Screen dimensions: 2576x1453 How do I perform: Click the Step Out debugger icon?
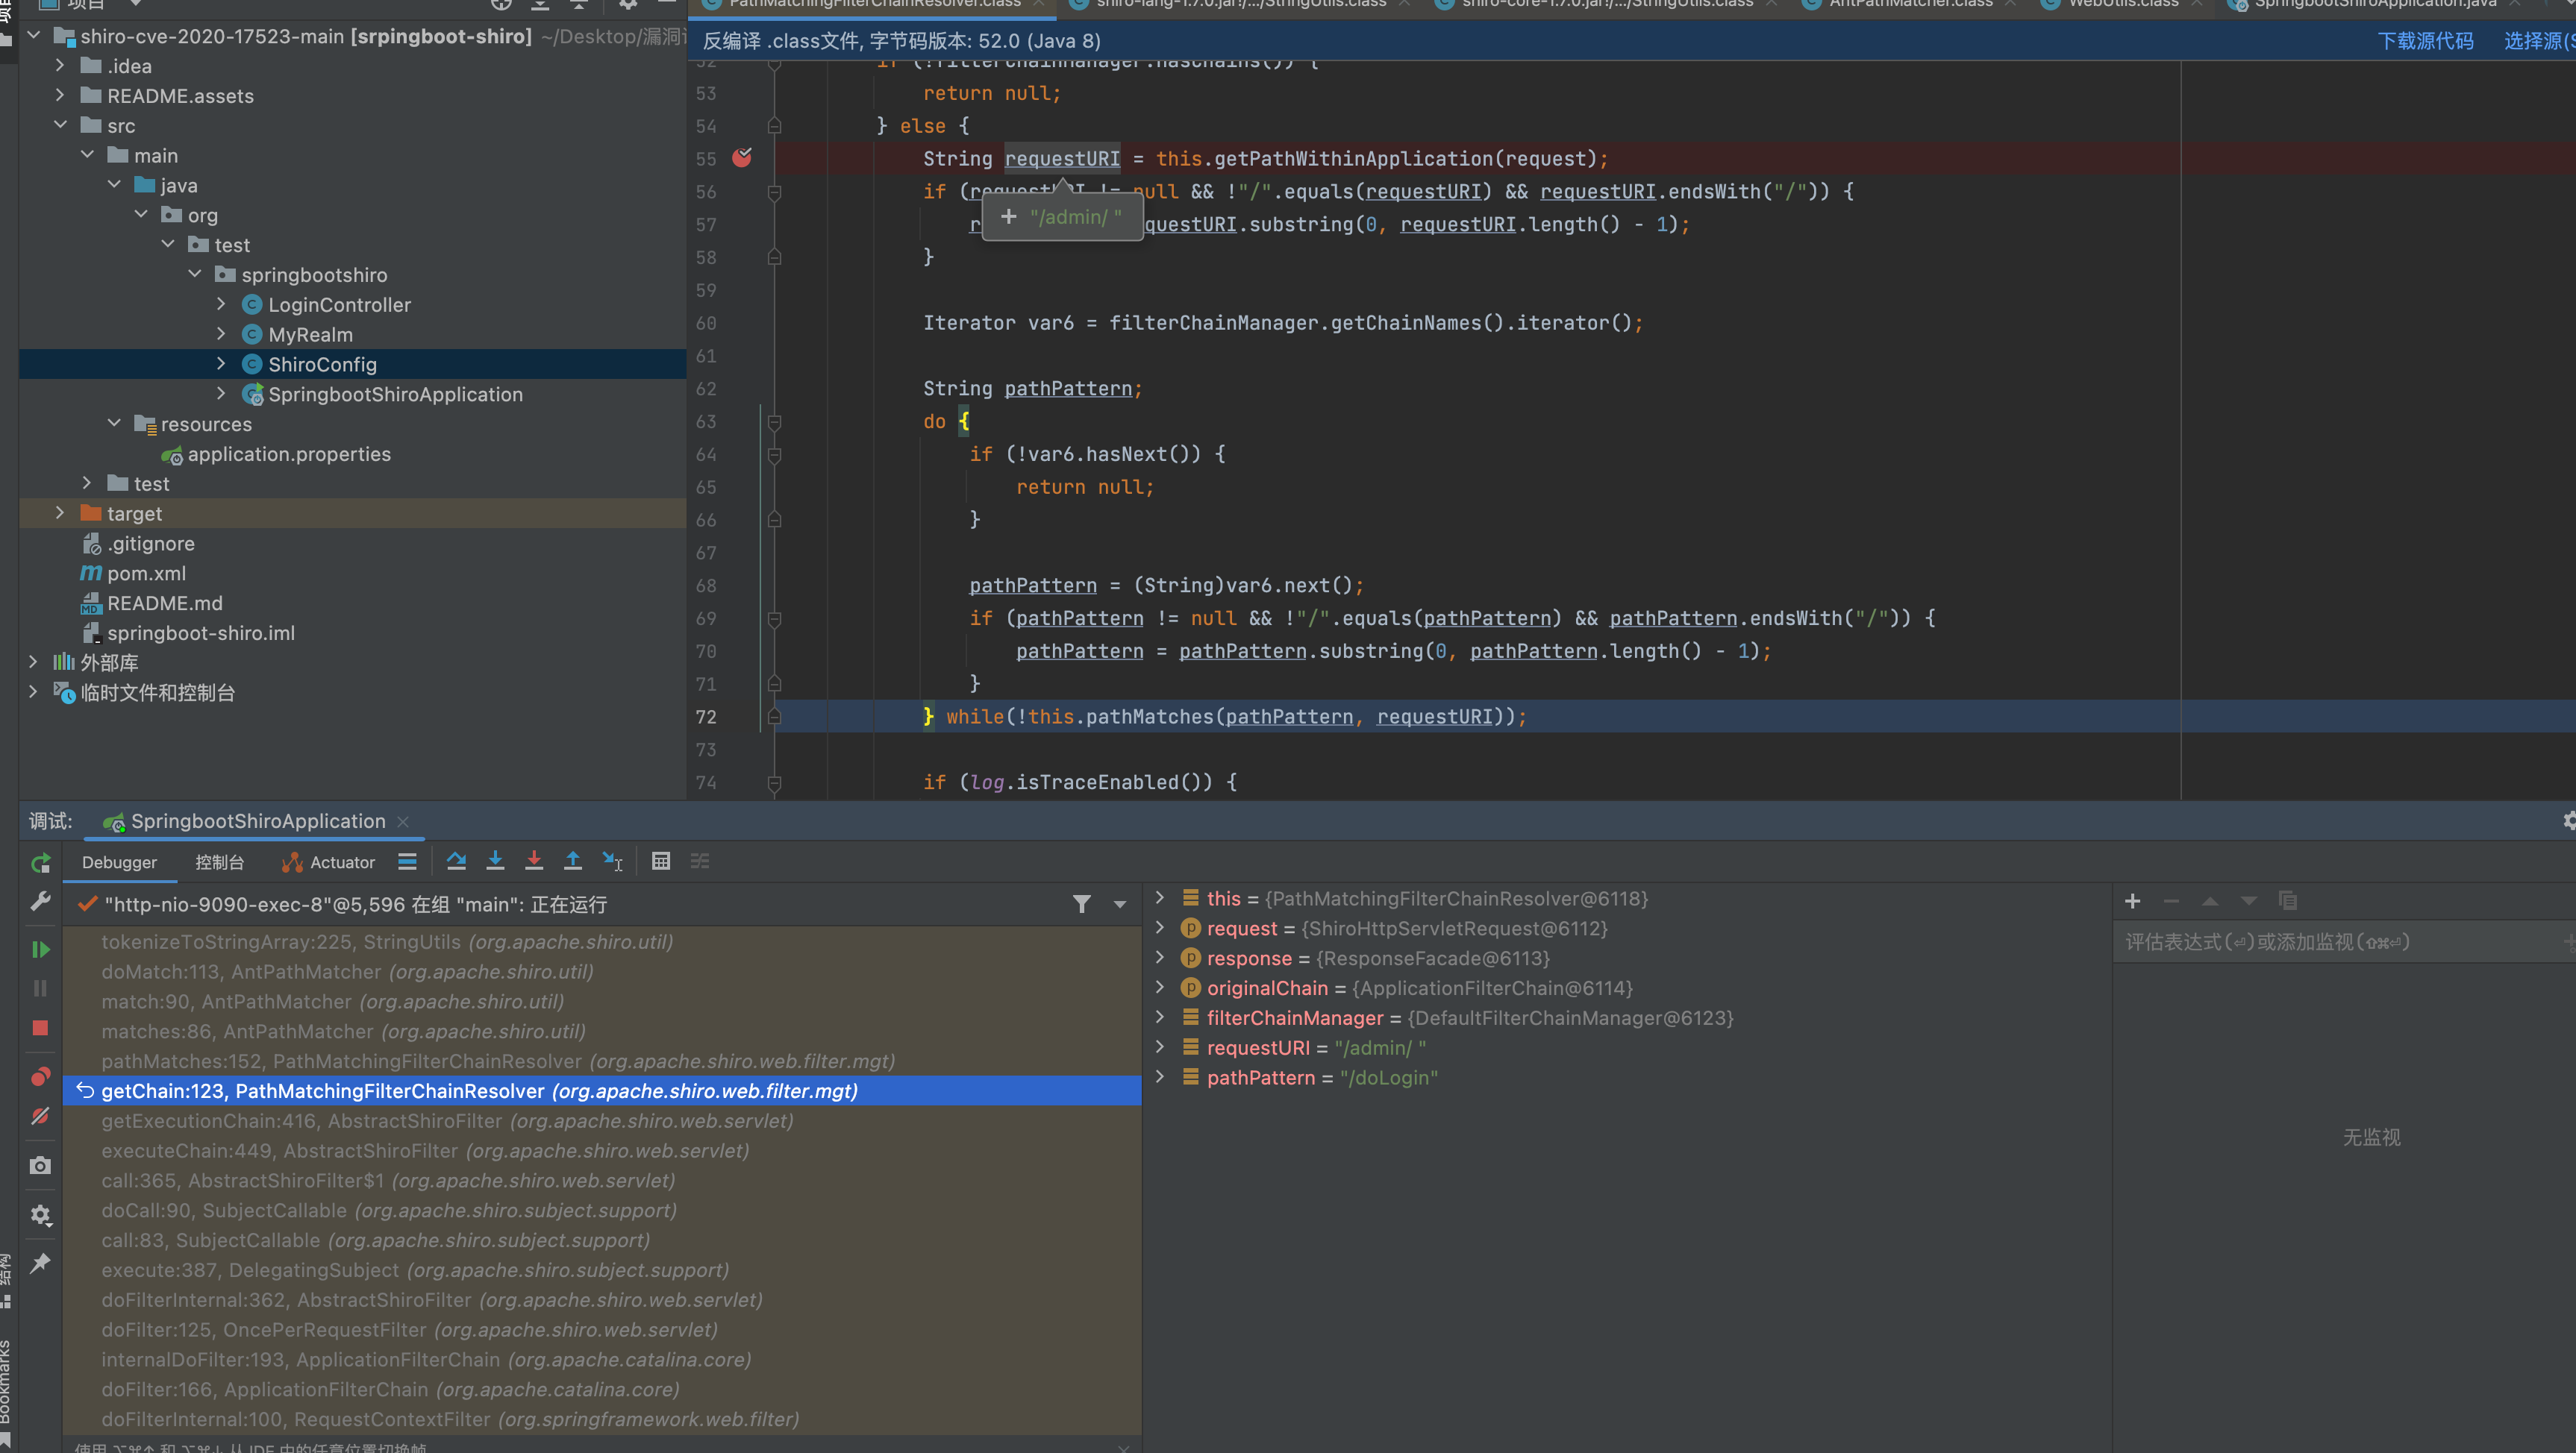573,861
